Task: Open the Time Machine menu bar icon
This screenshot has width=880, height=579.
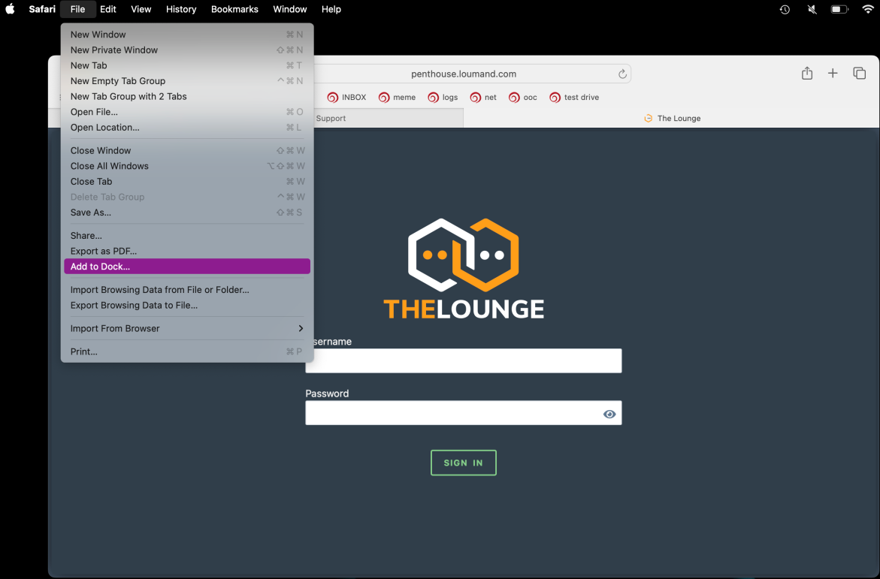Action: tap(785, 9)
